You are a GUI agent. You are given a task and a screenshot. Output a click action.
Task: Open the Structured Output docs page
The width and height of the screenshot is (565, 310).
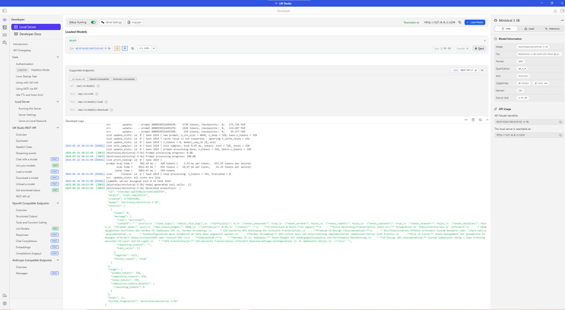pyautogui.click(x=26, y=216)
